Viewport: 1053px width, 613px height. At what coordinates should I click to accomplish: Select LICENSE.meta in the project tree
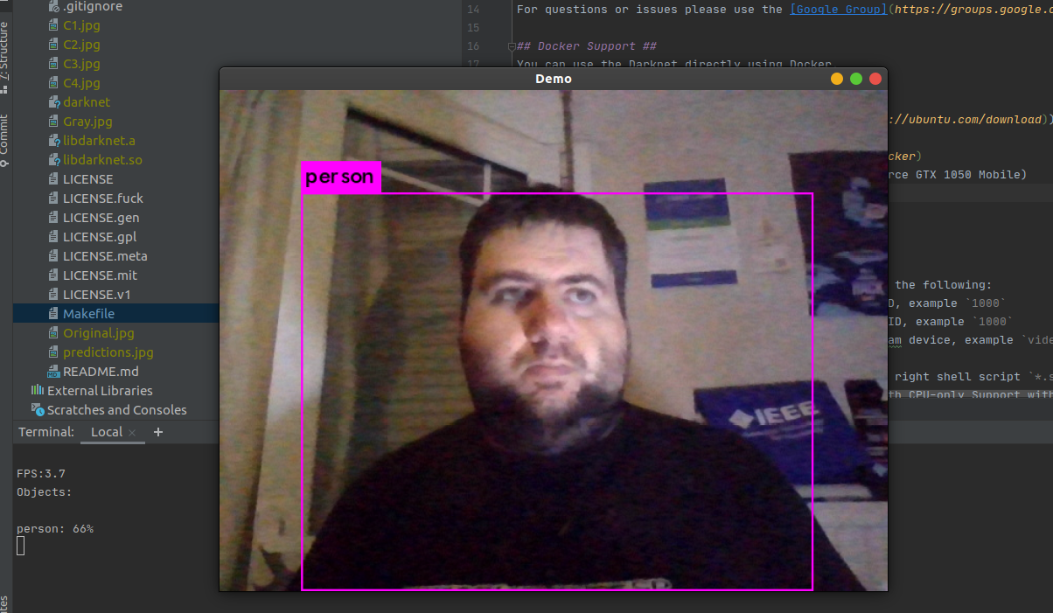click(105, 255)
